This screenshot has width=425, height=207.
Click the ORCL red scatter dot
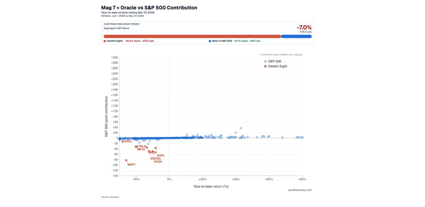click(x=123, y=142)
